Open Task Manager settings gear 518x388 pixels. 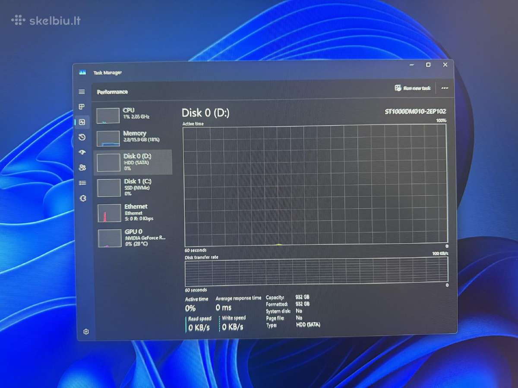86,332
